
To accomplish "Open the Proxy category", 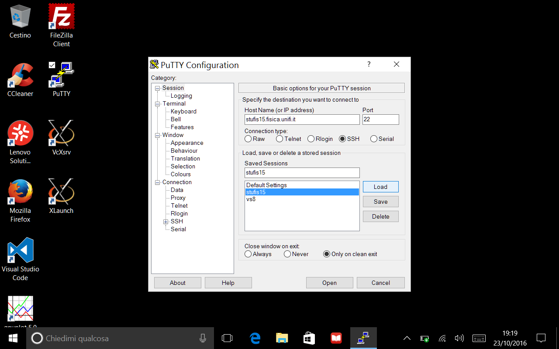I will 178,198.
